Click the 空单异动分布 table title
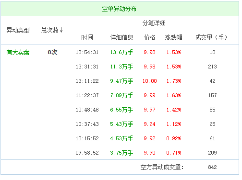Image resolution: width=242 pixels, height=180 pixels. 119,9
